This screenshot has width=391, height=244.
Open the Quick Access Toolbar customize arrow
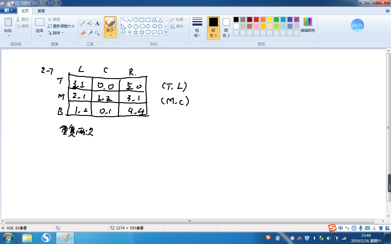point(32,3)
